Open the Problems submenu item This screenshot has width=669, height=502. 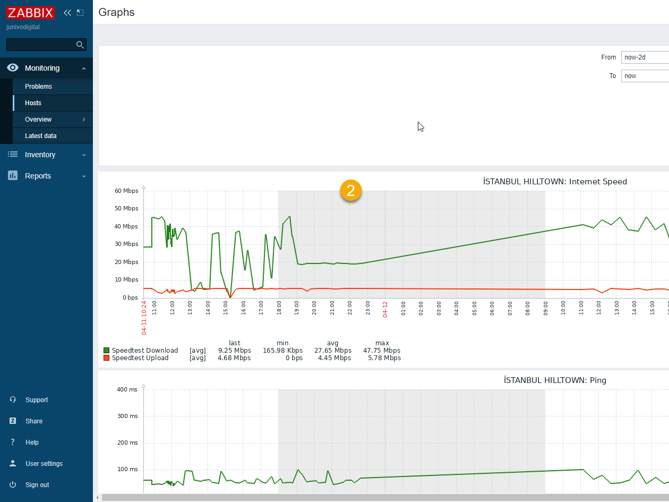click(x=38, y=87)
